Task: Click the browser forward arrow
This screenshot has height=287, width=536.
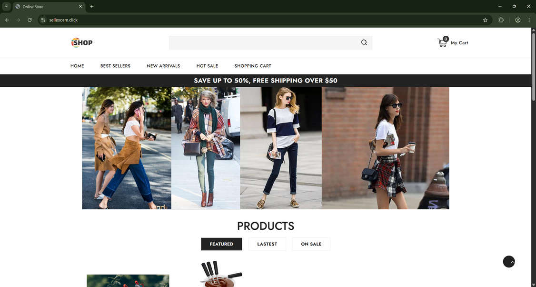Action: pyautogui.click(x=18, y=20)
